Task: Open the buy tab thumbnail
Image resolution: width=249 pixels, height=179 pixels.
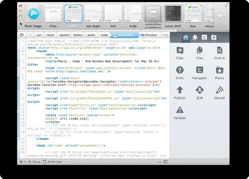Action: [x=193, y=16]
